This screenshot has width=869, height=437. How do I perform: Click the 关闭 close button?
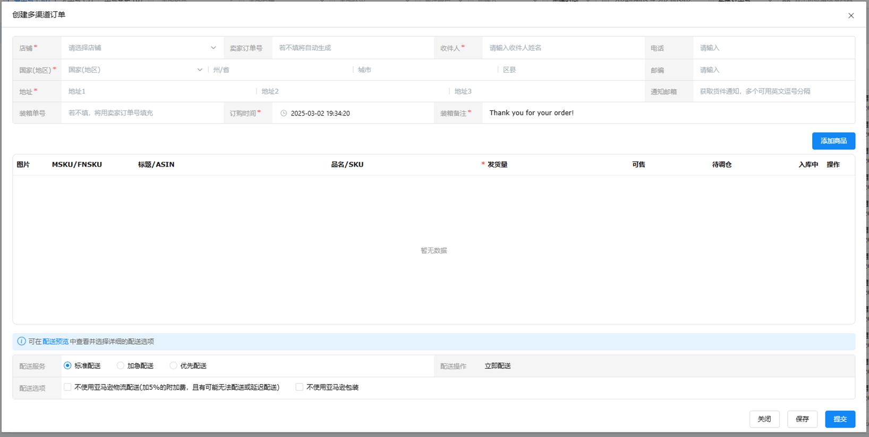click(764, 419)
